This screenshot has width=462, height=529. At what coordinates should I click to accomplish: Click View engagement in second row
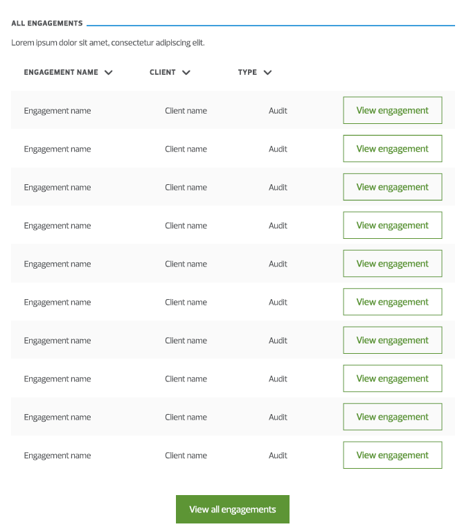click(x=393, y=148)
